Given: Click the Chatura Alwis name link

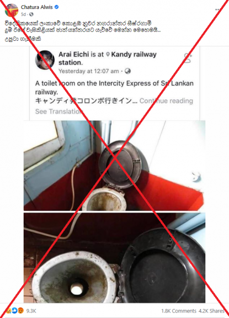Looking at the screenshot, I should (36, 7).
